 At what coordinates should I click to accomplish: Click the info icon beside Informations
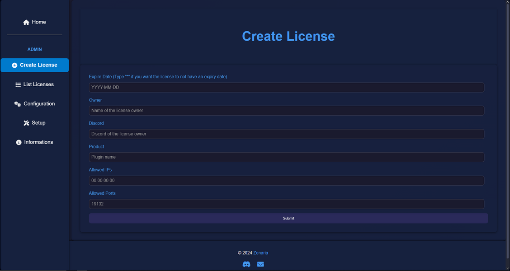(x=19, y=142)
